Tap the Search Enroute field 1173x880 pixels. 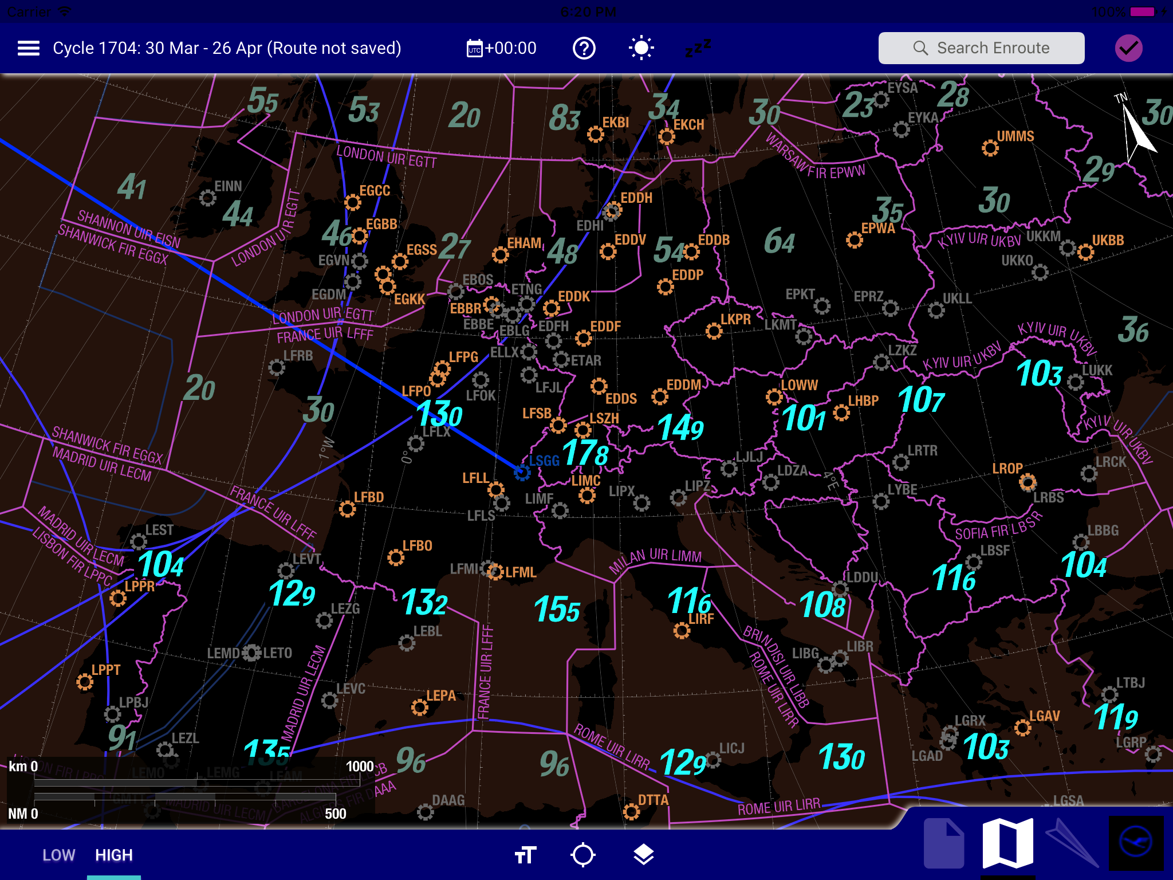[x=981, y=48]
